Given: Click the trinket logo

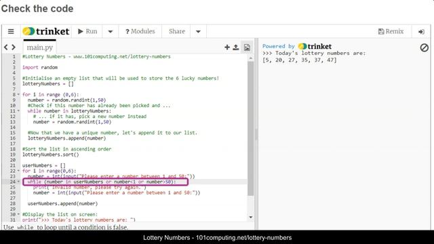Looking at the screenshot, I should coord(46,31).
